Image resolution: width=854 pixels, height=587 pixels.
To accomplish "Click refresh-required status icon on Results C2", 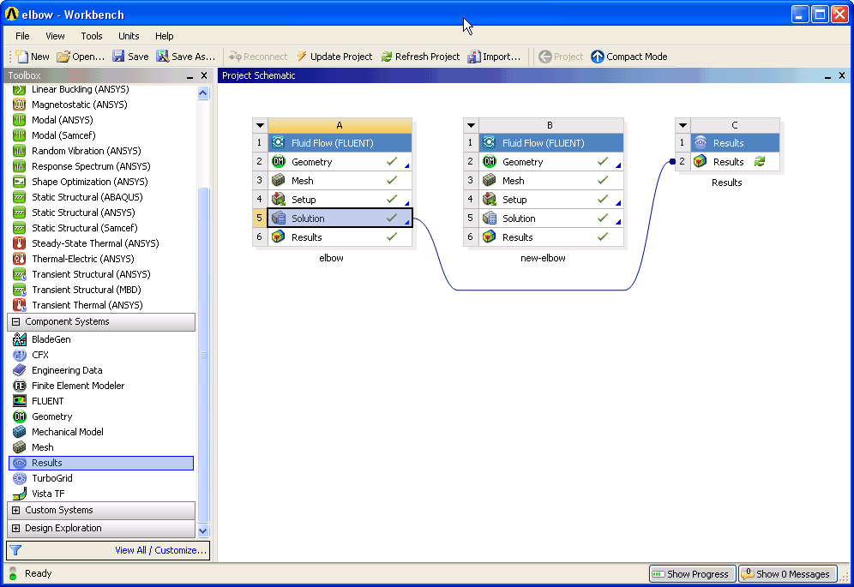I will [x=759, y=161].
